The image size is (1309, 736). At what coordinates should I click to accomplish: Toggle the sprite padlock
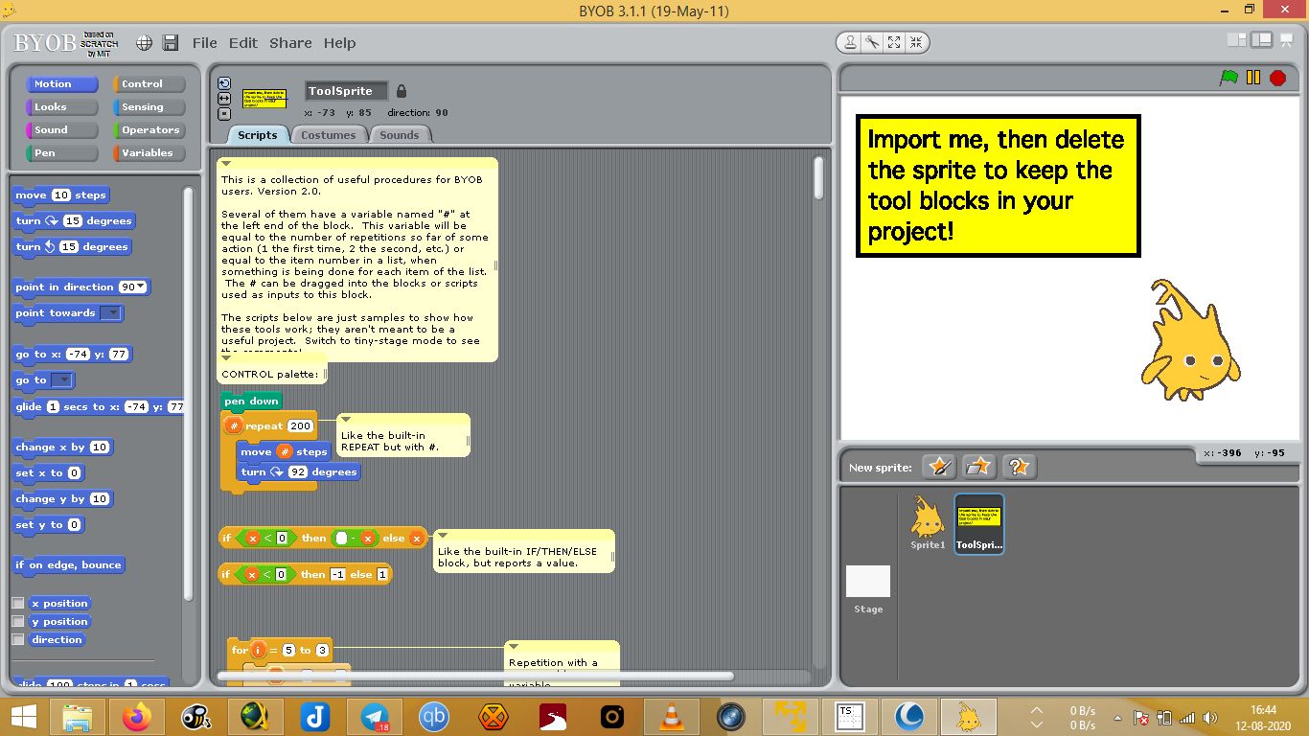click(402, 91)
